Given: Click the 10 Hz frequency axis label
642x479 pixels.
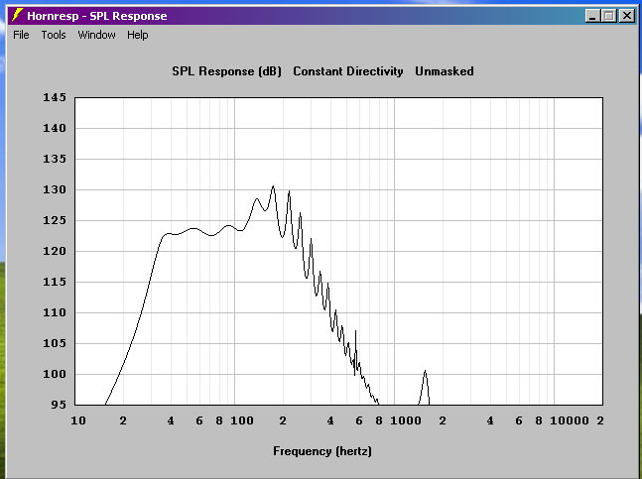Looking at the screenshot, I should pos(78,420).
